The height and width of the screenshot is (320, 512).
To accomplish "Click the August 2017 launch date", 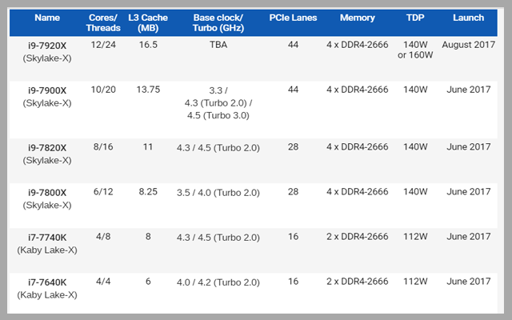I will [468, 44].
